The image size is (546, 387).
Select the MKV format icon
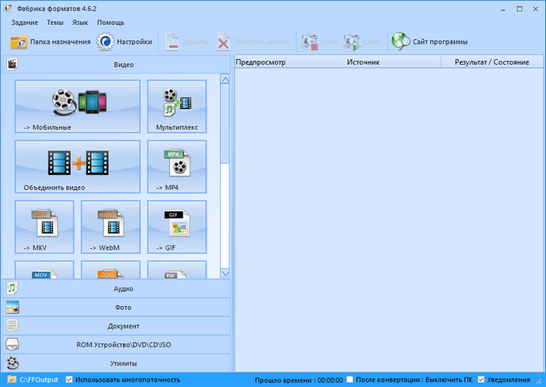click(44, 226)
